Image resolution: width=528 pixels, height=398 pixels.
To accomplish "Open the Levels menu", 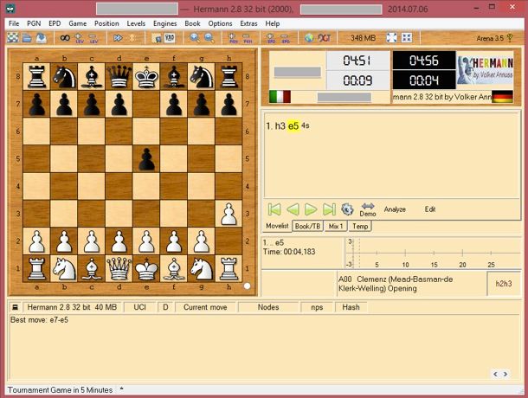I will (x=136, y=23).
